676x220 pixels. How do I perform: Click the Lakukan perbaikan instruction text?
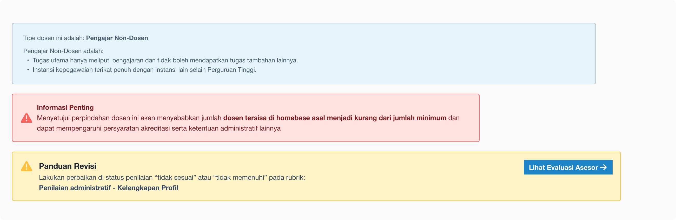pos(172,177)
